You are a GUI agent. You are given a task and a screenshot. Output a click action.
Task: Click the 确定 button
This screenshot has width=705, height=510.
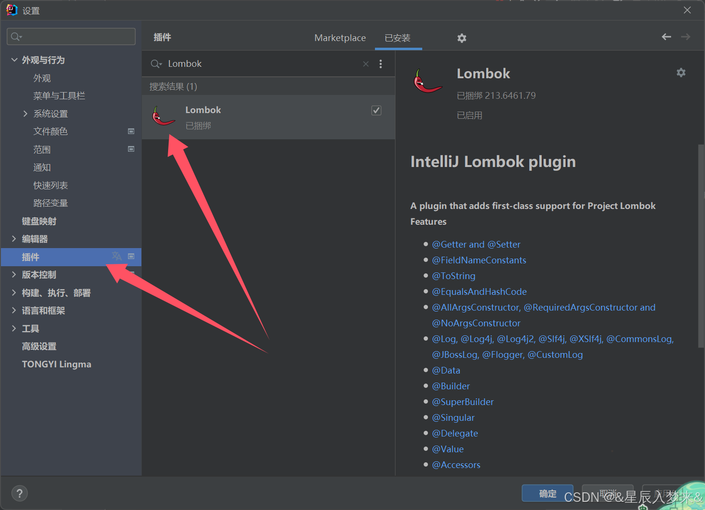click(x=547, y=493)
